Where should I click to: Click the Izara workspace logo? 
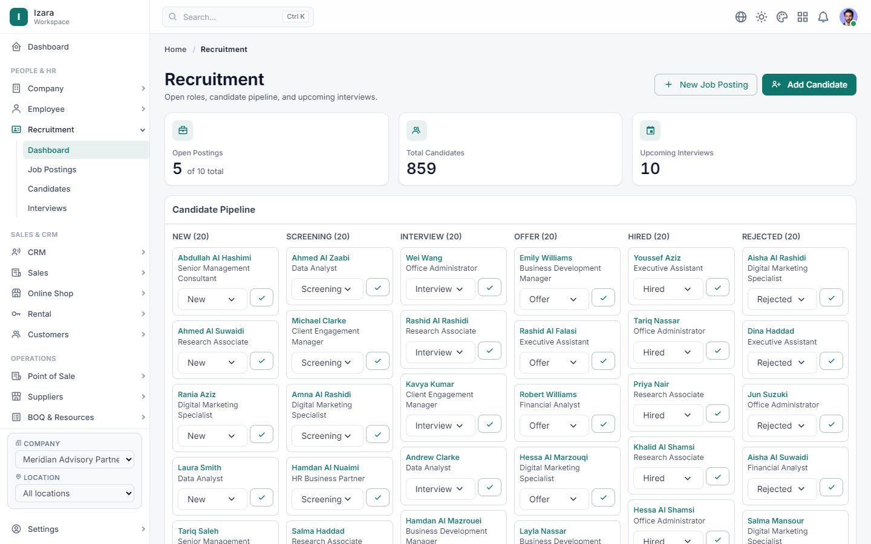tap(19, 17)
